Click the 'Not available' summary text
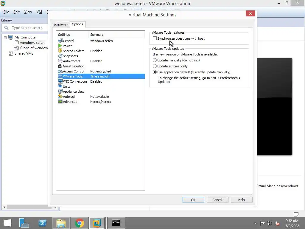Viewport: 305px width, 229px height. click(x=99, y=97)
